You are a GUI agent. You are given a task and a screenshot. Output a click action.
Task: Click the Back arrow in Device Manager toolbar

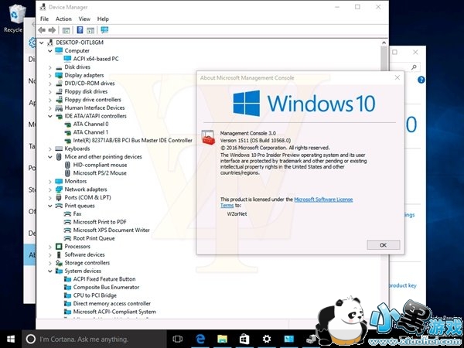[x=43, y=30]
